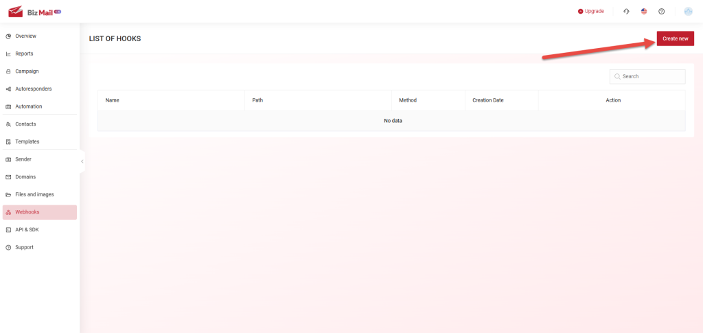Click the Reports chart icon
The width and height of the screenshot is (703, 333).
(x=8, y=54)
